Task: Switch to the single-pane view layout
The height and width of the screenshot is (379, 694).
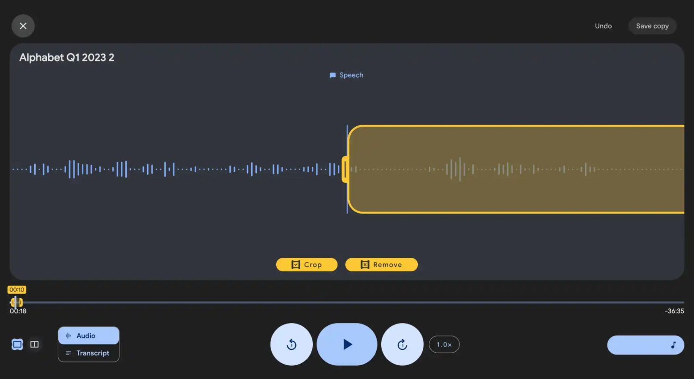Action: [17, 344]
